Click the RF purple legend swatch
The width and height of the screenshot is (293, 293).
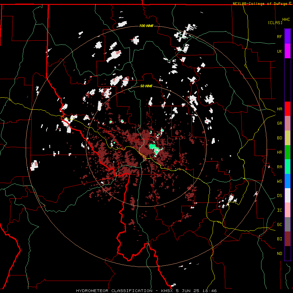pyautogui.click(x=287, y=36)
